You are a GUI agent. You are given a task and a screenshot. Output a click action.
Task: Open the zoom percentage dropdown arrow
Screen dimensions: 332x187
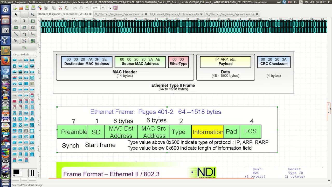[x=103, y=8]
